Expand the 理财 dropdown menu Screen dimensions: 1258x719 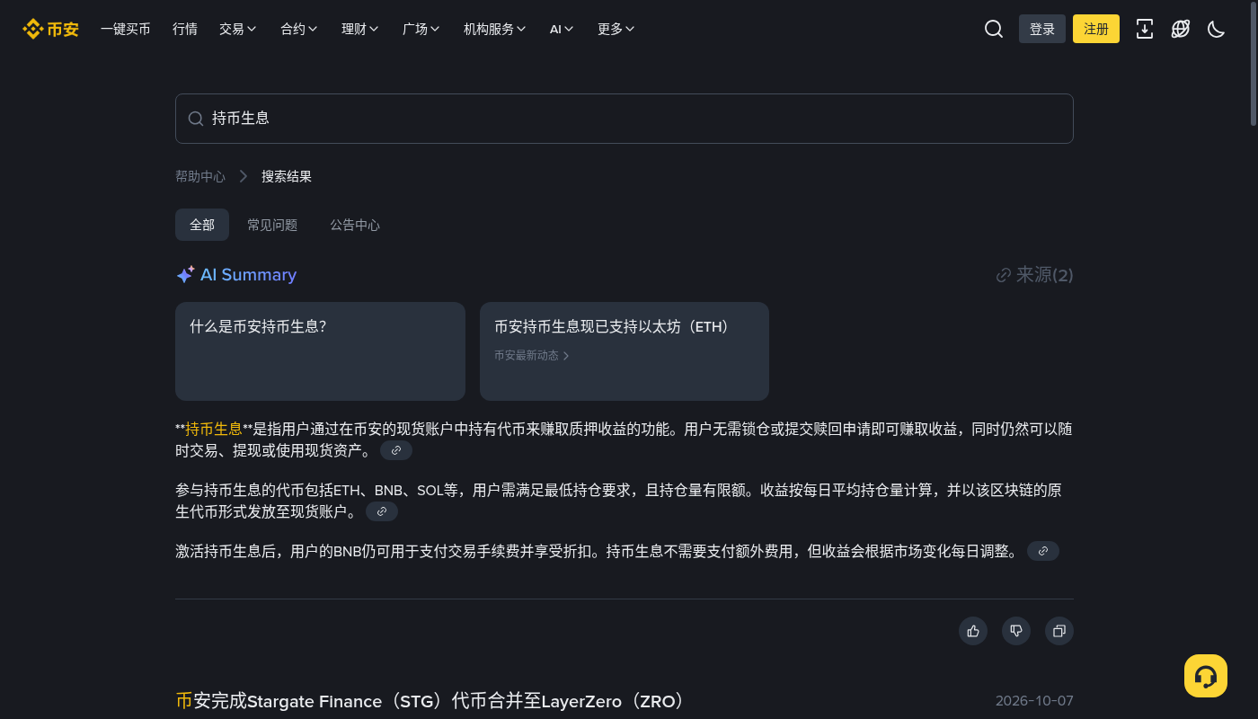click(x=360, y=29)
